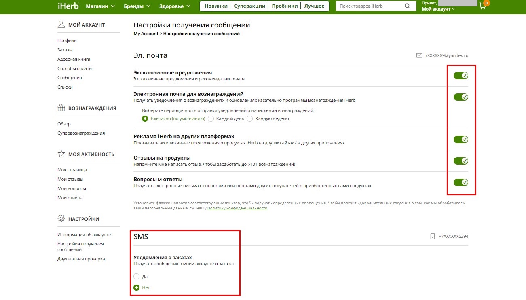Open Настройки получения сообщений sidebar link
526x300 pixels.
tap(80, 247)
